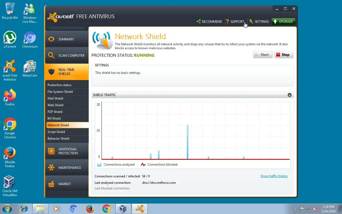Click the disabled Start button
Screen dimensions: 342x214
tap(263, 55)
